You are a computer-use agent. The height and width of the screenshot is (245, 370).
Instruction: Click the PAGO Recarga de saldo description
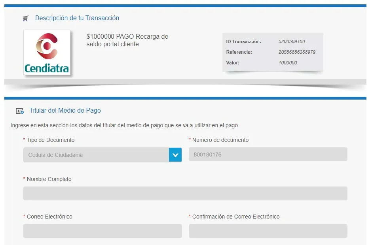pos(127,40)
